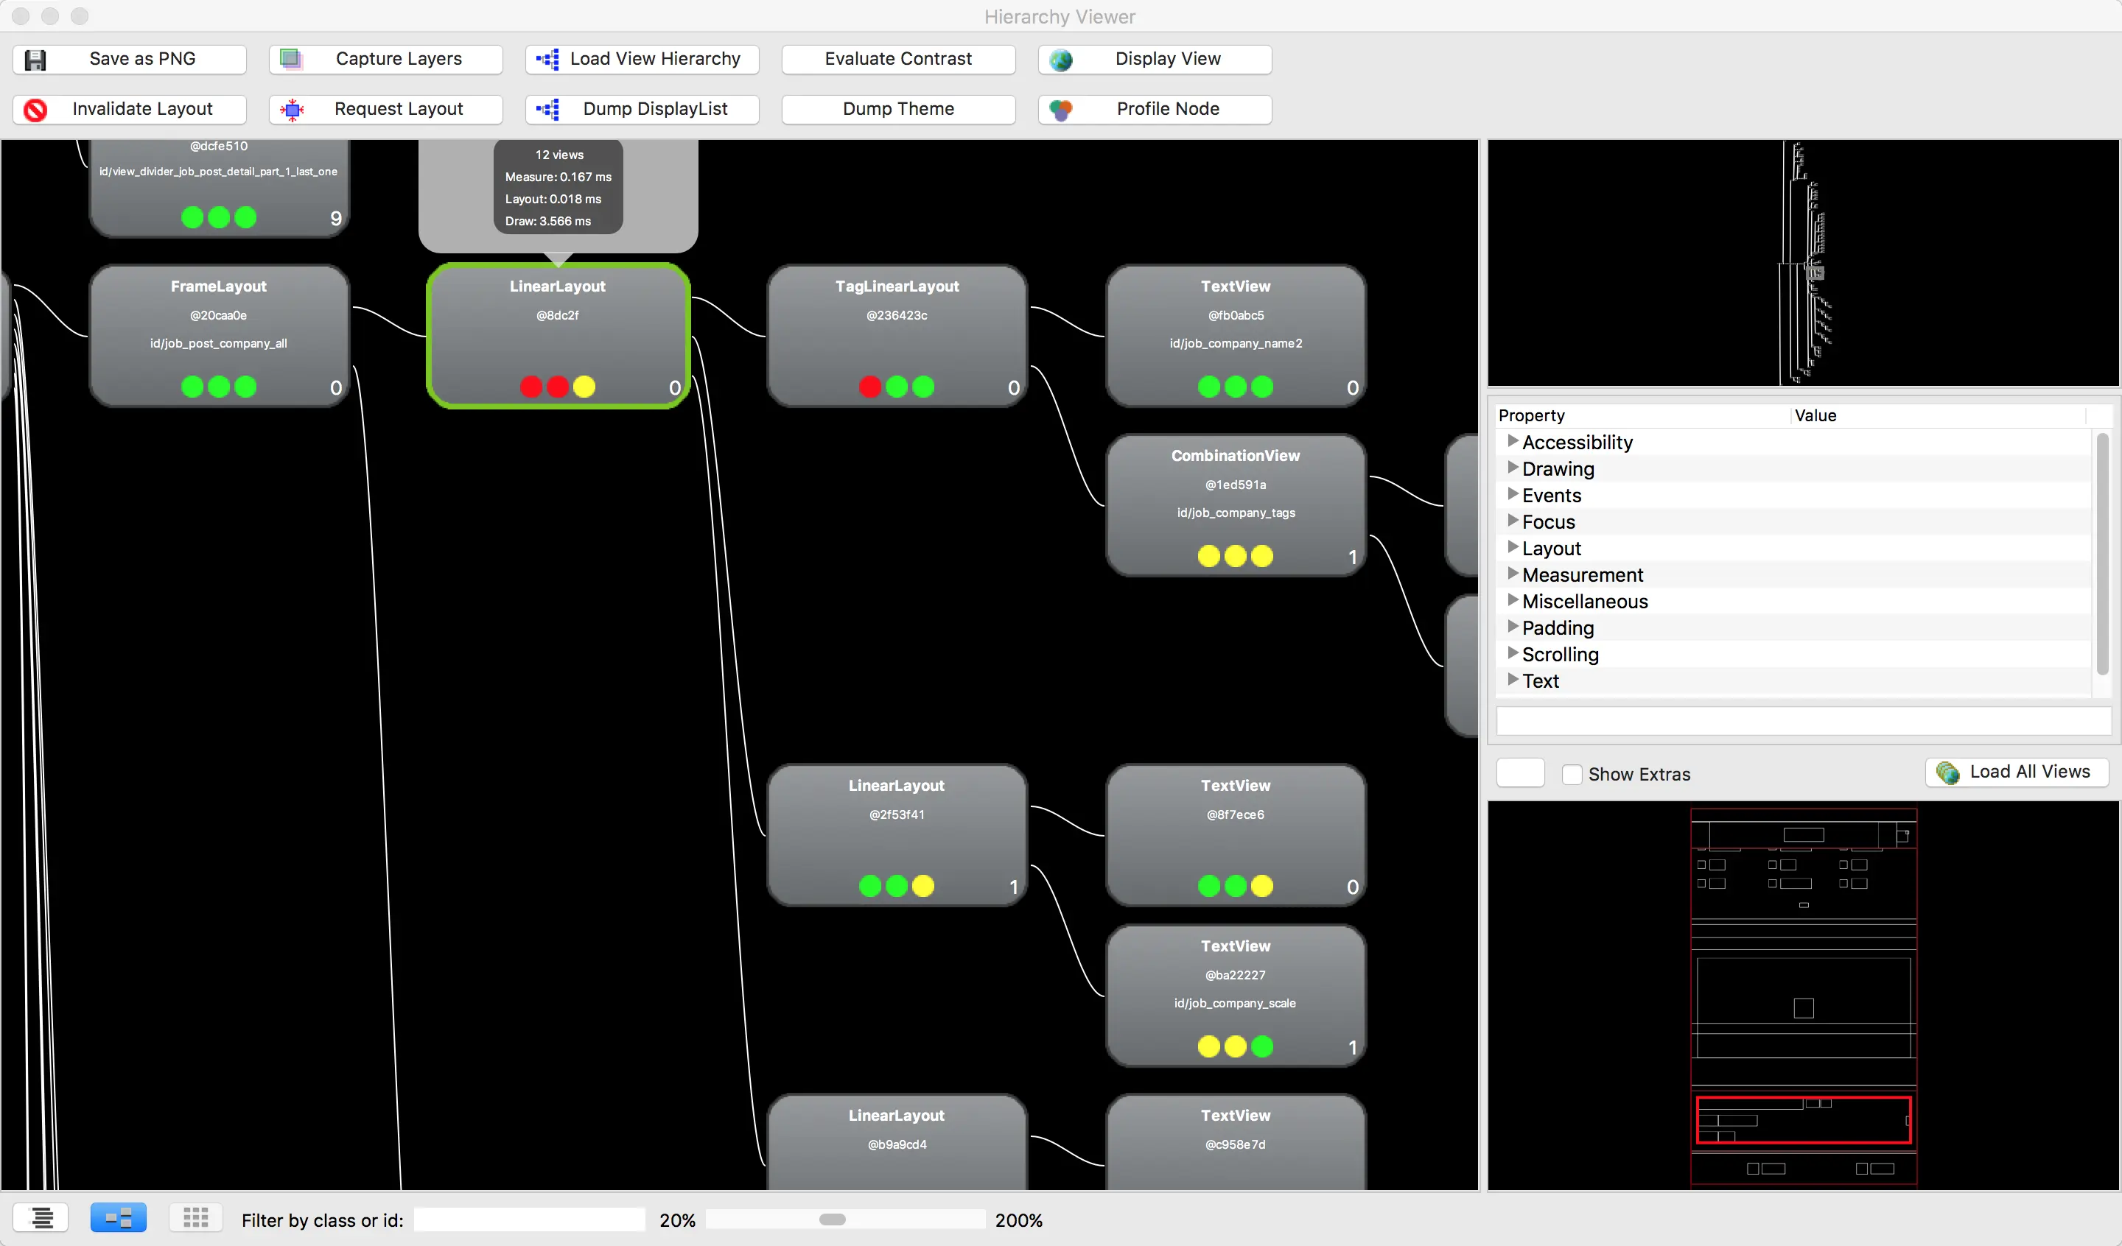The width and height of the screenshot is (2122, 1246).
Task: Click the zoom slider handle
Action: click(x=832, y=1220)
